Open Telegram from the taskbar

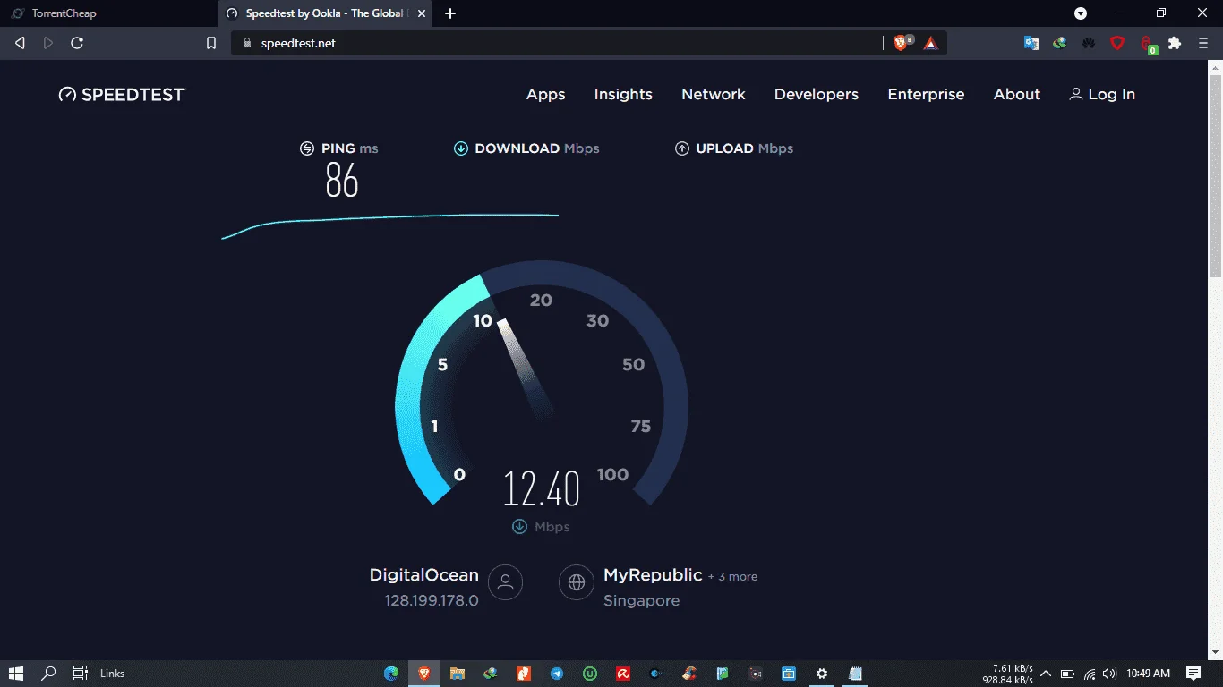point(557,674)
